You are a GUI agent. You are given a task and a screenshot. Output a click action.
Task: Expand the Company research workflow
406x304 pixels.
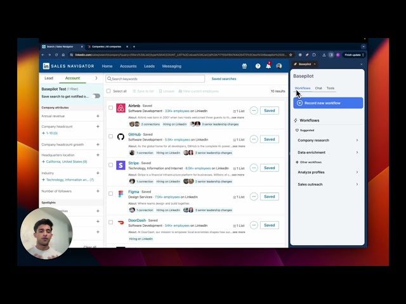(328, 141)
